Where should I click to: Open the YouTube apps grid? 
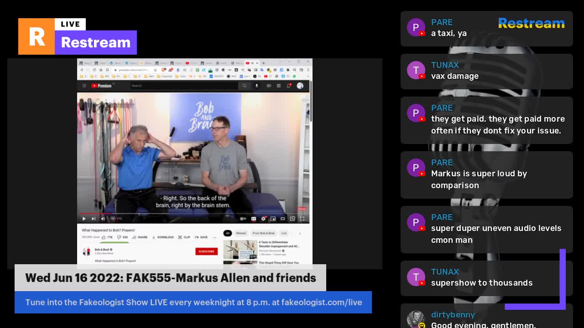pos(279,86)
